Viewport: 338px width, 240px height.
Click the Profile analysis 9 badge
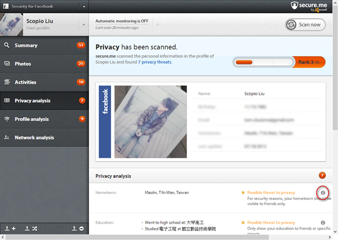[x=82, y=119]
